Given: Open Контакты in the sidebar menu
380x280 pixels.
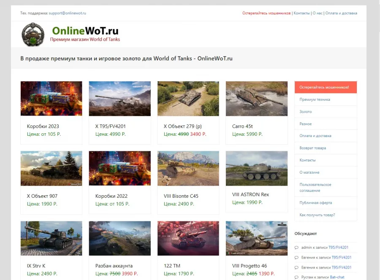Looking at the screenshot, I should coord(326,160).
